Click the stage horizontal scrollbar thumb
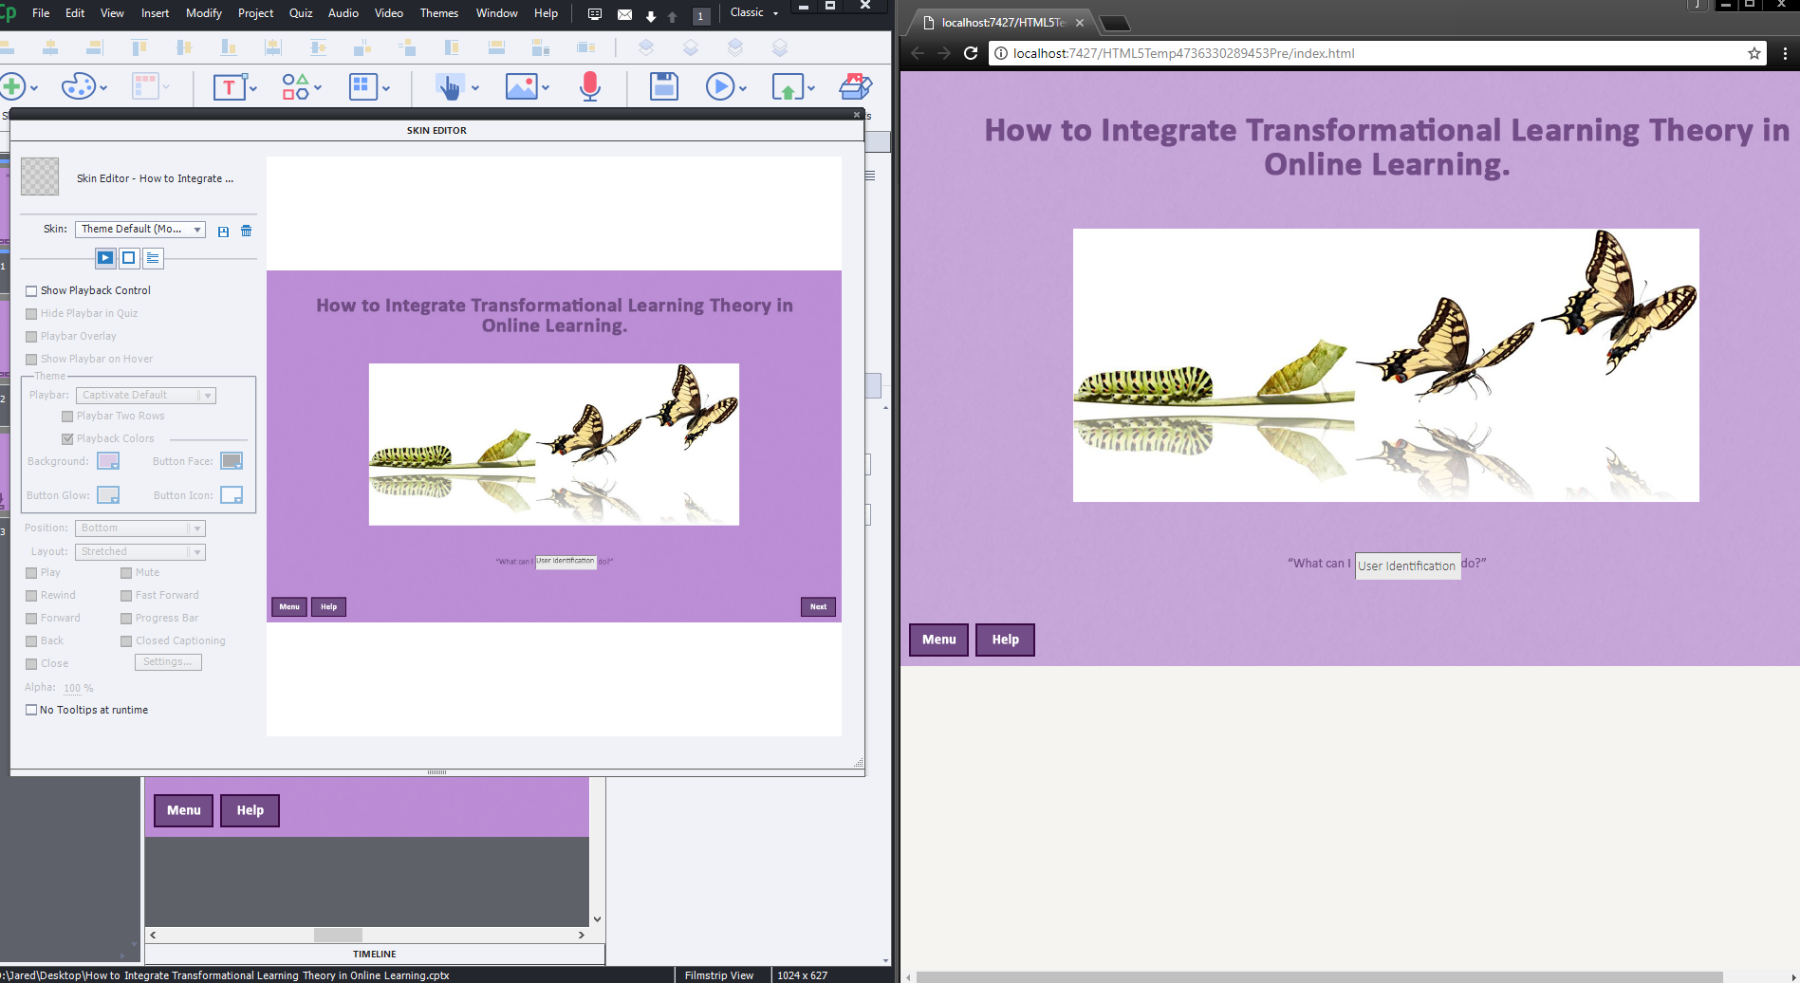Image resolution: width=1800 pixels, height=983 pixels. point(338,935)
